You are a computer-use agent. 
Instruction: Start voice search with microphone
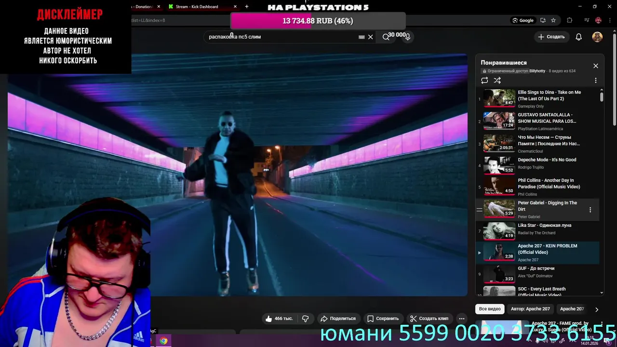408,37
